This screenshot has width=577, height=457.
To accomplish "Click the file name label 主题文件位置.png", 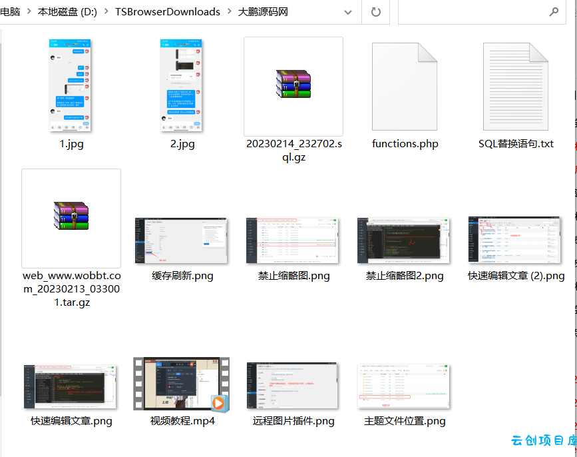I will pyautogui.click(x=405, y=421).
